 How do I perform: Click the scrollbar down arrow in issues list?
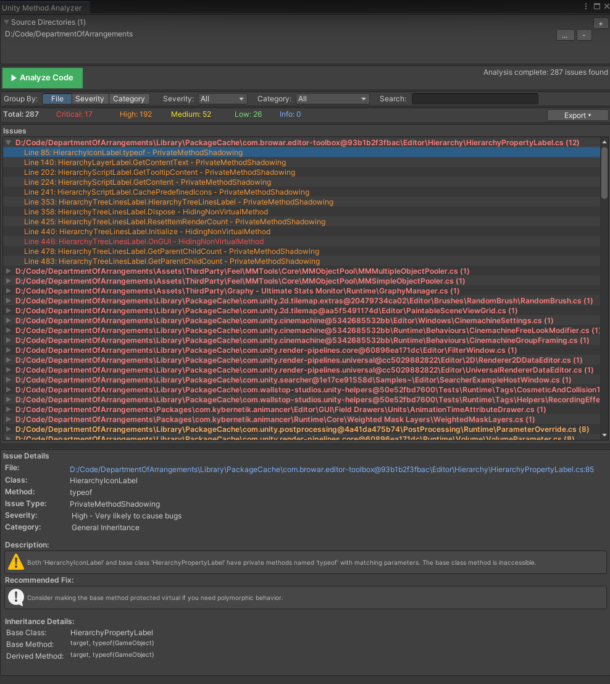(x=604, y=435)
